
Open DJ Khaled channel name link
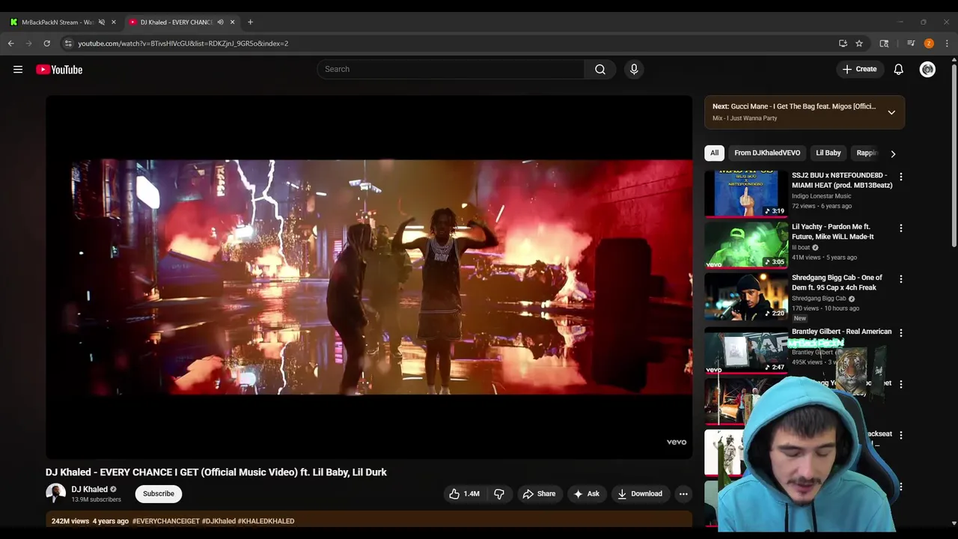89,490
